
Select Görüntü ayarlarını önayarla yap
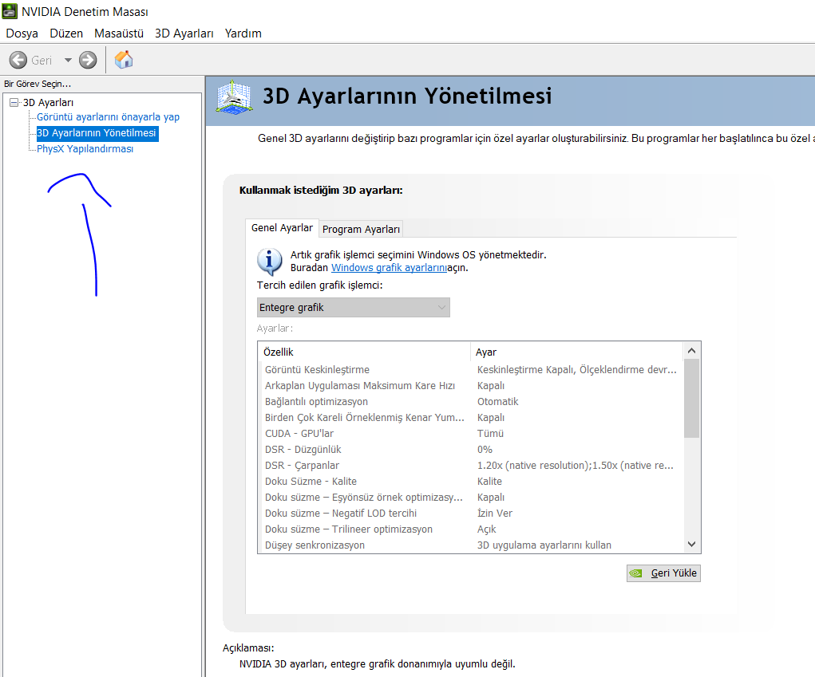click(x=108, y=116)
